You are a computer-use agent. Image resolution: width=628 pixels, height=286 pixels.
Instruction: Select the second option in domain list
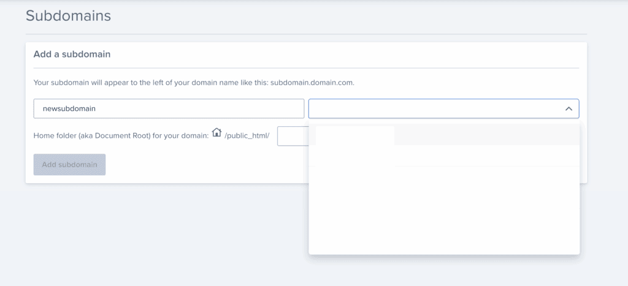tap(444, 156)
